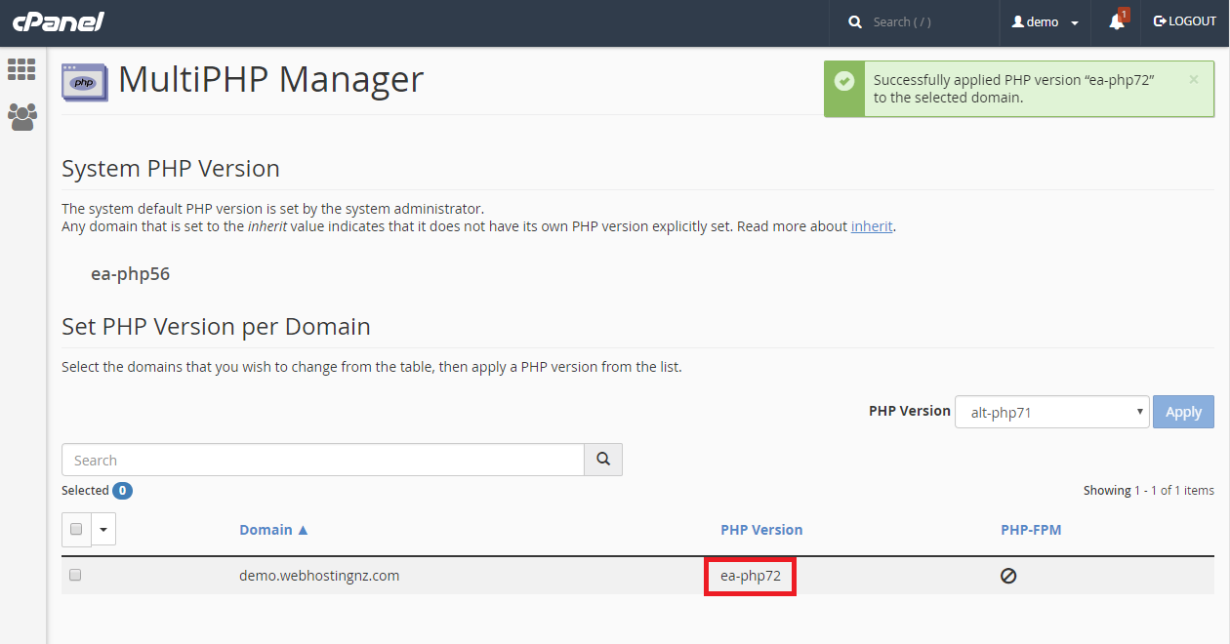Tick the select-all domains checkbox
Screen dimensions: 1230x644
(76, 530)
